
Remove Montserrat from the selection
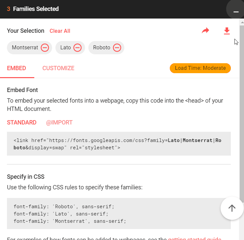coord(45,48)
